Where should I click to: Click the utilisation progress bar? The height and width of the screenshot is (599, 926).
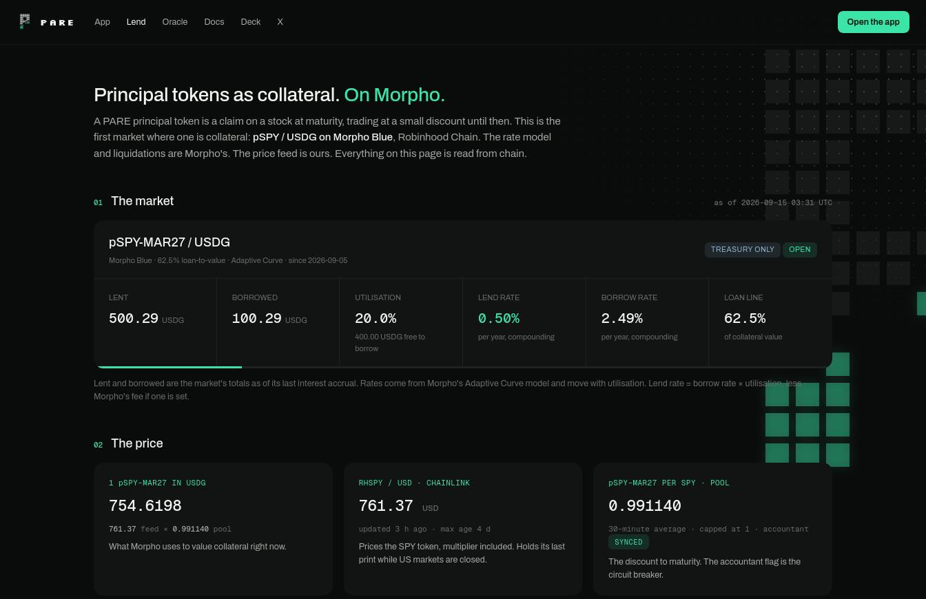click(463, 367)
